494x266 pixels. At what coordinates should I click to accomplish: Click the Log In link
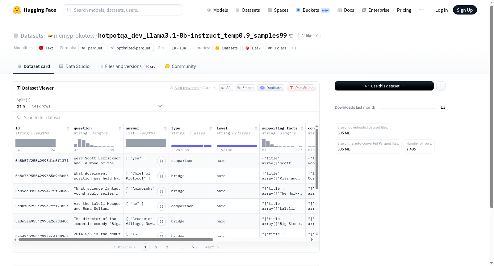tap(442, 10)
